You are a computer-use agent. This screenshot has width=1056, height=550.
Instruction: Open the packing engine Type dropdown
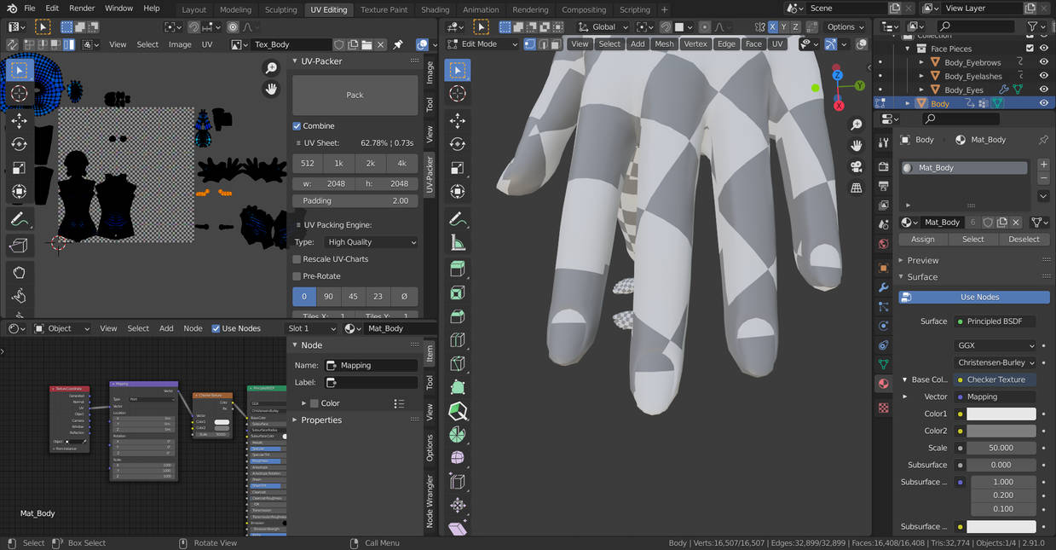(372, 242)
